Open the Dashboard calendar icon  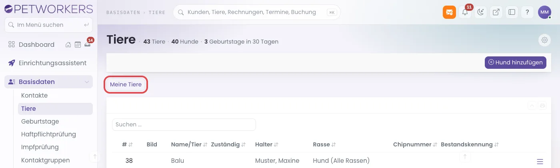(78, 45)
